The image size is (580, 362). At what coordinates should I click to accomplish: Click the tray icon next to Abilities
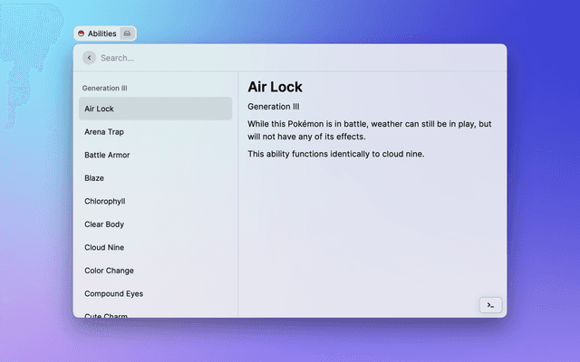pos(128,33)
